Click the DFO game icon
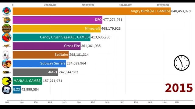This screenshot has height=109, width=195. (x=7, y=20)
